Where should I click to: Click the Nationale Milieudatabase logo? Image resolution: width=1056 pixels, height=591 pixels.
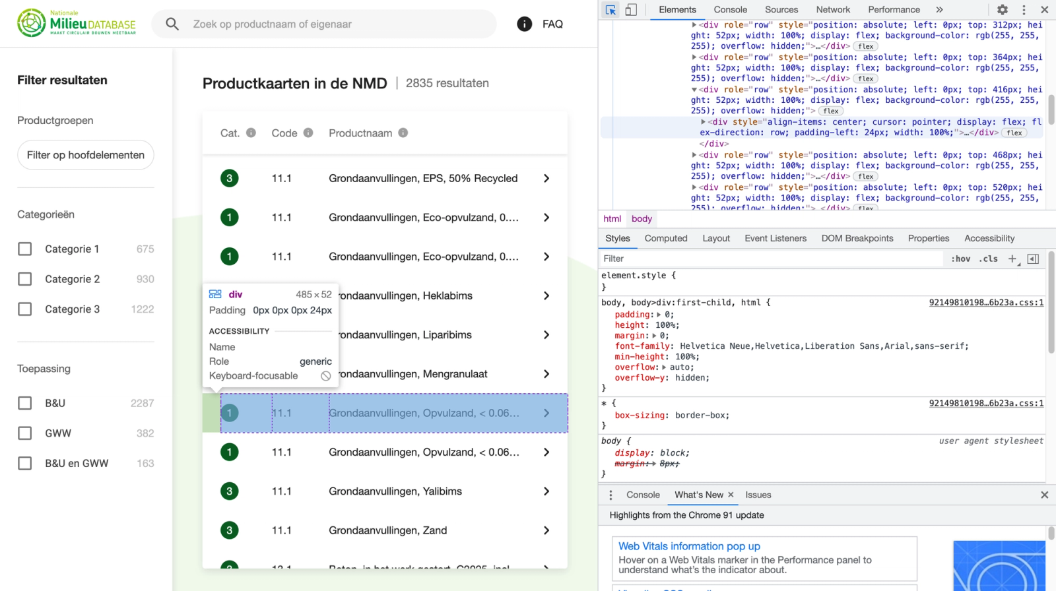pyautogui.click(x=77, y=23)
